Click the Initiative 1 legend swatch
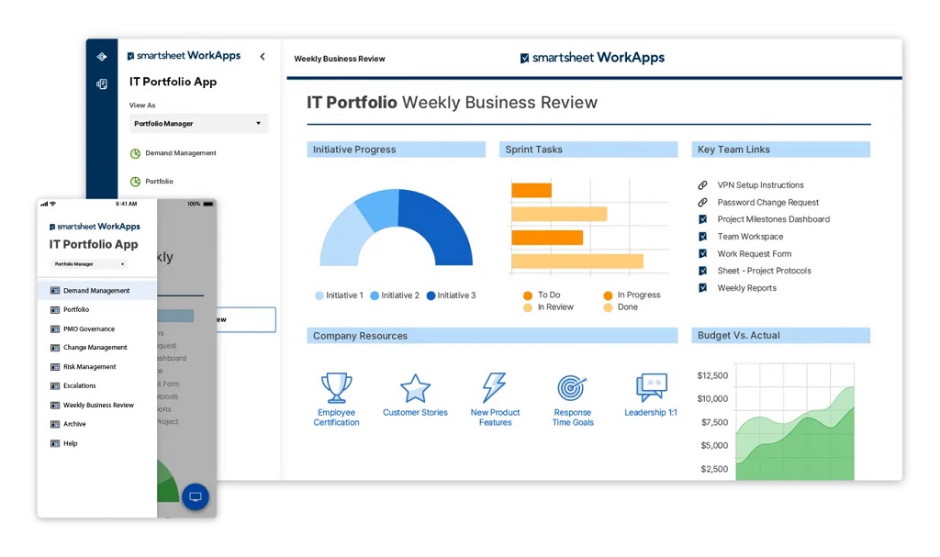 point(319,295)
